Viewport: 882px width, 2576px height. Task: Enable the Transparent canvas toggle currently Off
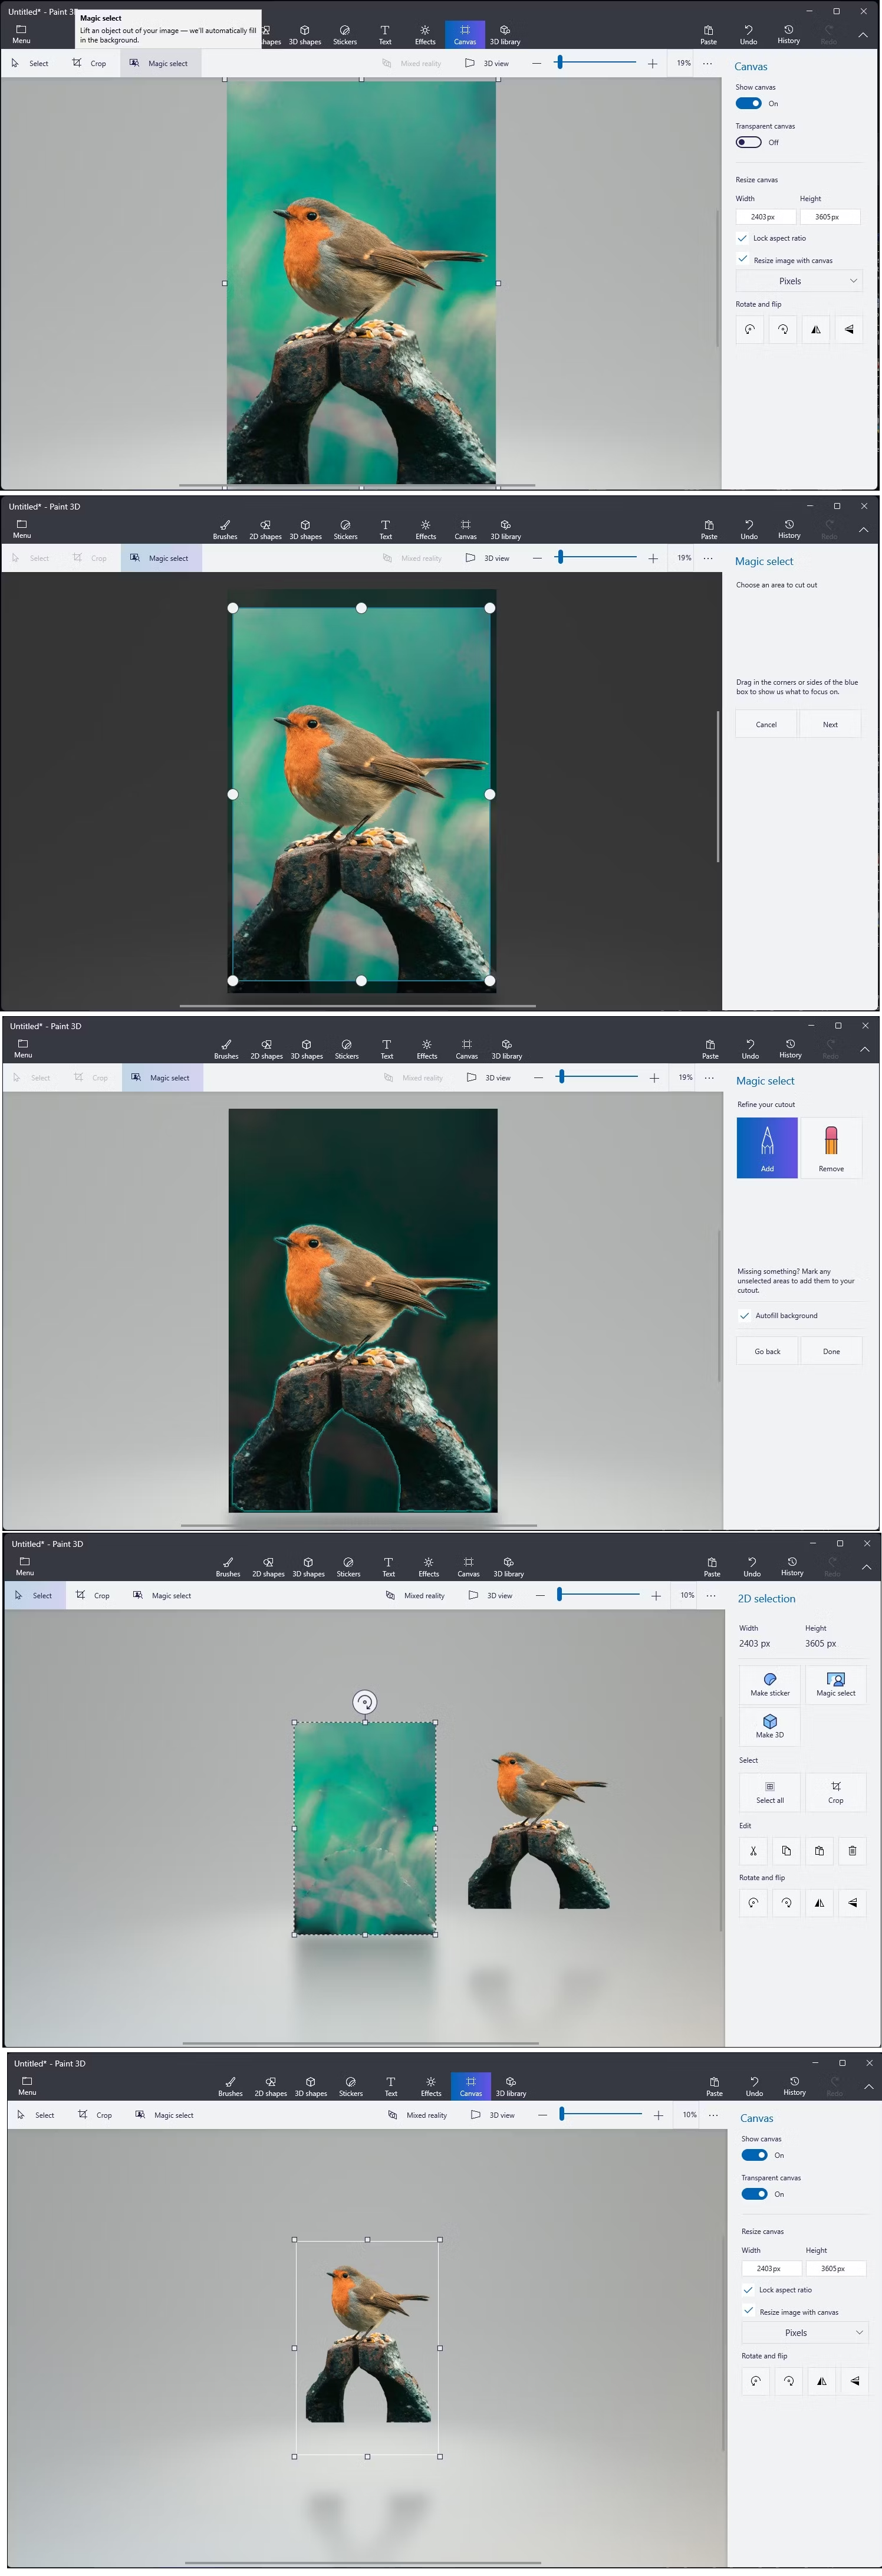point(748,142)
